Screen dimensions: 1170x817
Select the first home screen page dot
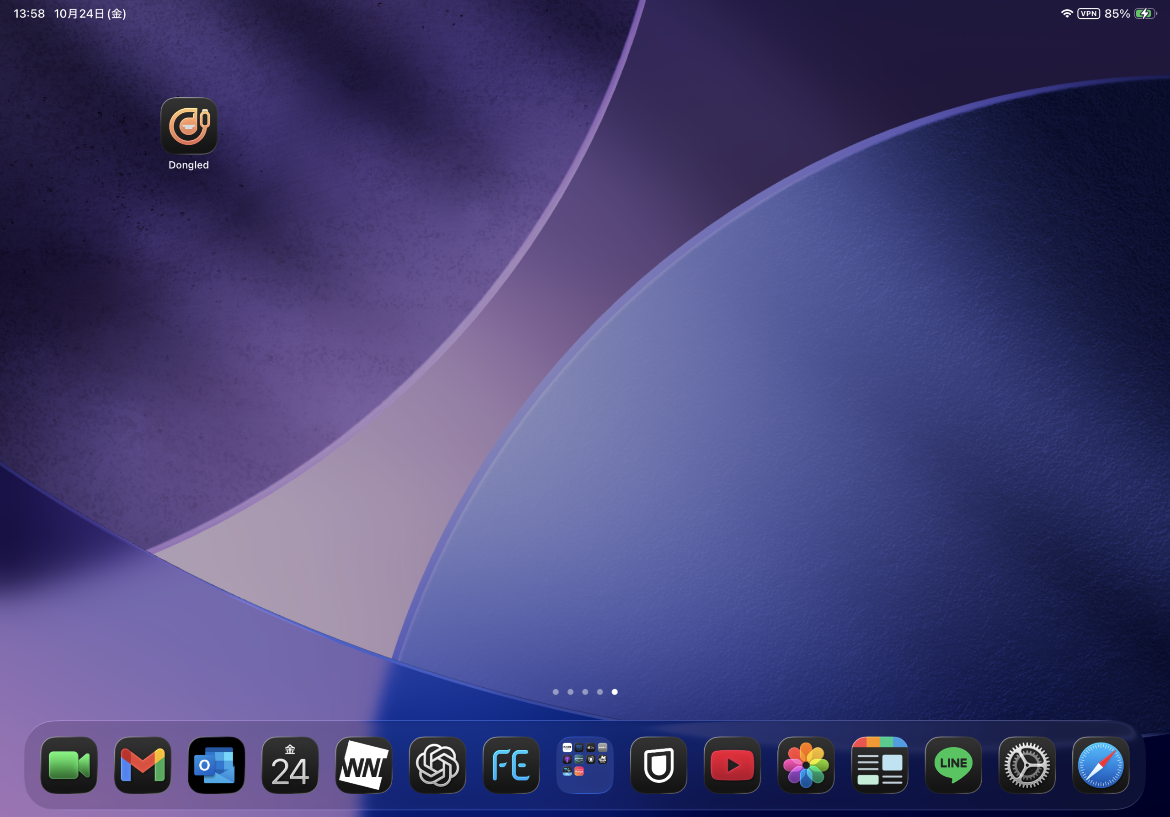(555, 692)
